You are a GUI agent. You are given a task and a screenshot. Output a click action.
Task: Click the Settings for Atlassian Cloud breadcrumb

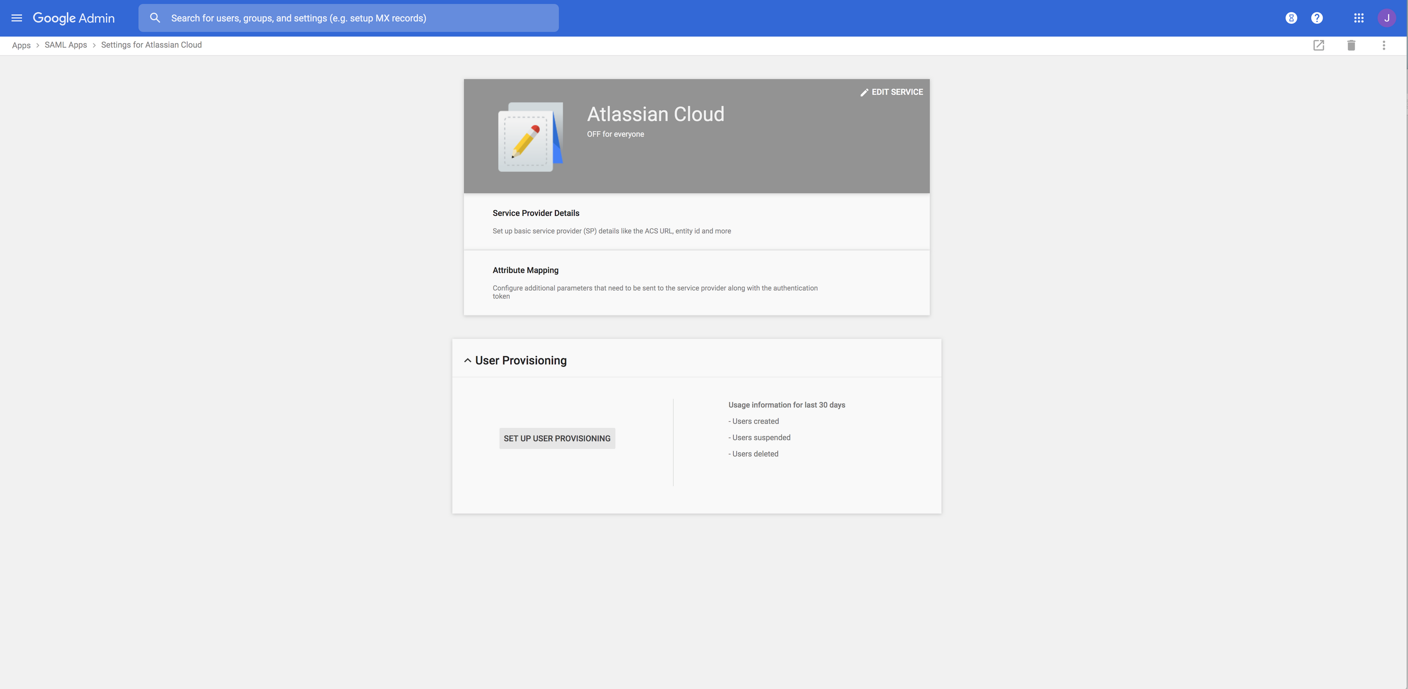tap(151, 45)
